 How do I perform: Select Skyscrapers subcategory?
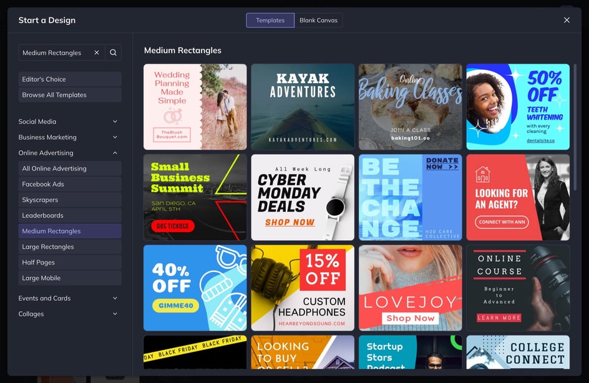tap(70, 200)
